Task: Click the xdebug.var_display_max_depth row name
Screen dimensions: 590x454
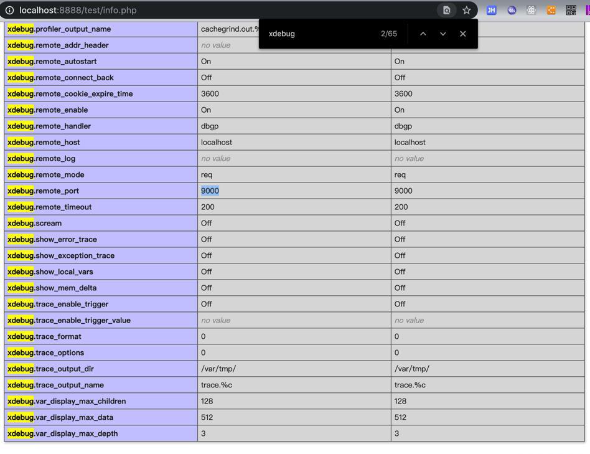Action: (62, 433)
